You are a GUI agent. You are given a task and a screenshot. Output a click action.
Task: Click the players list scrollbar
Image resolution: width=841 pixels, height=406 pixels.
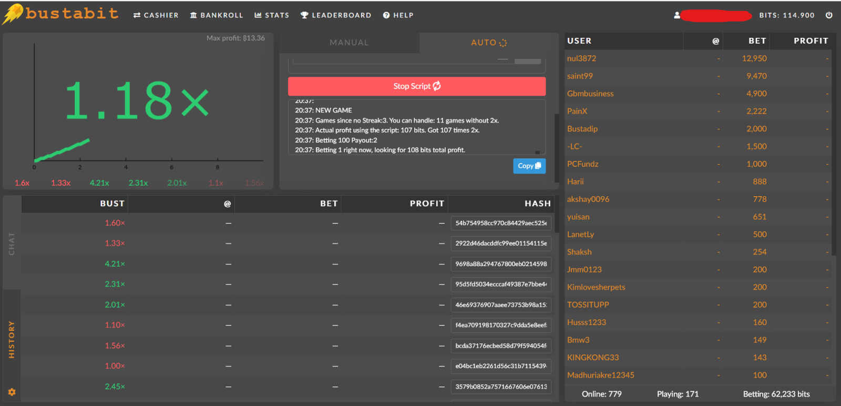click(x=834, y=153)
